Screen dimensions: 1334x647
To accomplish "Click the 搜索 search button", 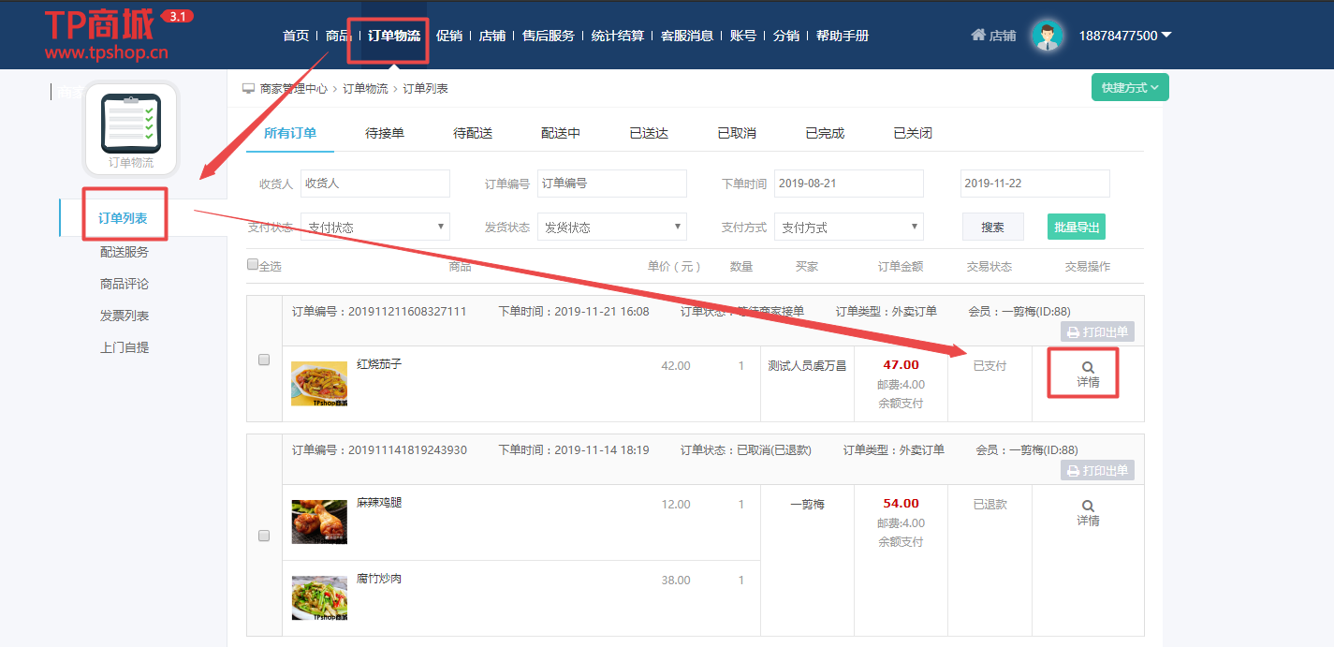I will point(992,227).
